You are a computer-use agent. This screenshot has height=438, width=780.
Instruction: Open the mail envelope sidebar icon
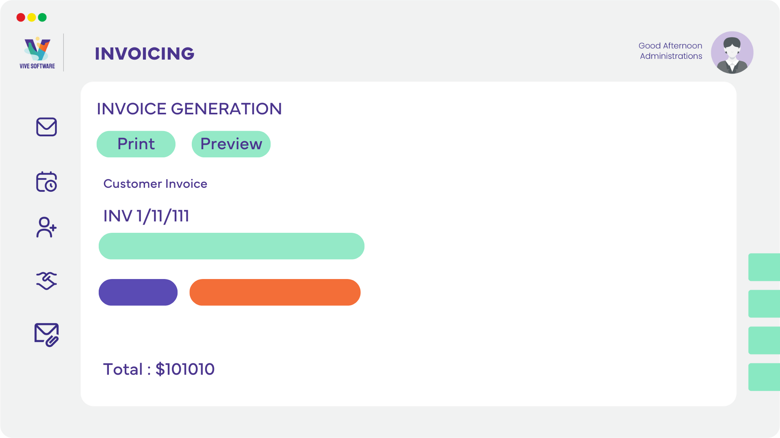click(x=46, y=127)
